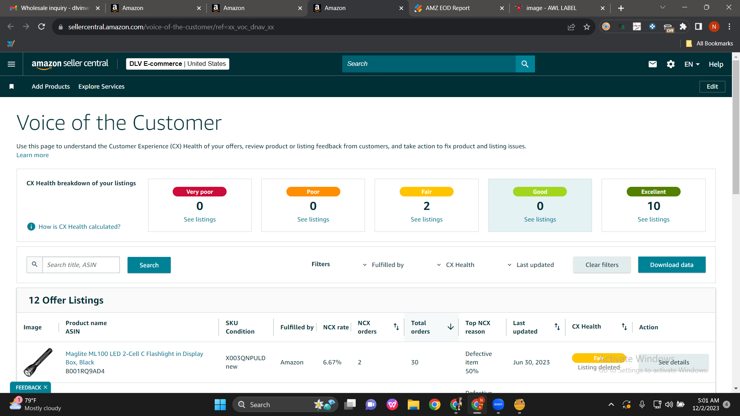
Task: Open the taskbar clock and date
Action: tap(706, 404)
